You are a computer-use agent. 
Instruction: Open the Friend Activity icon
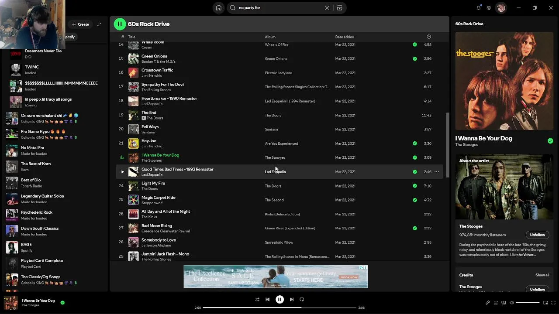[489, 8]
